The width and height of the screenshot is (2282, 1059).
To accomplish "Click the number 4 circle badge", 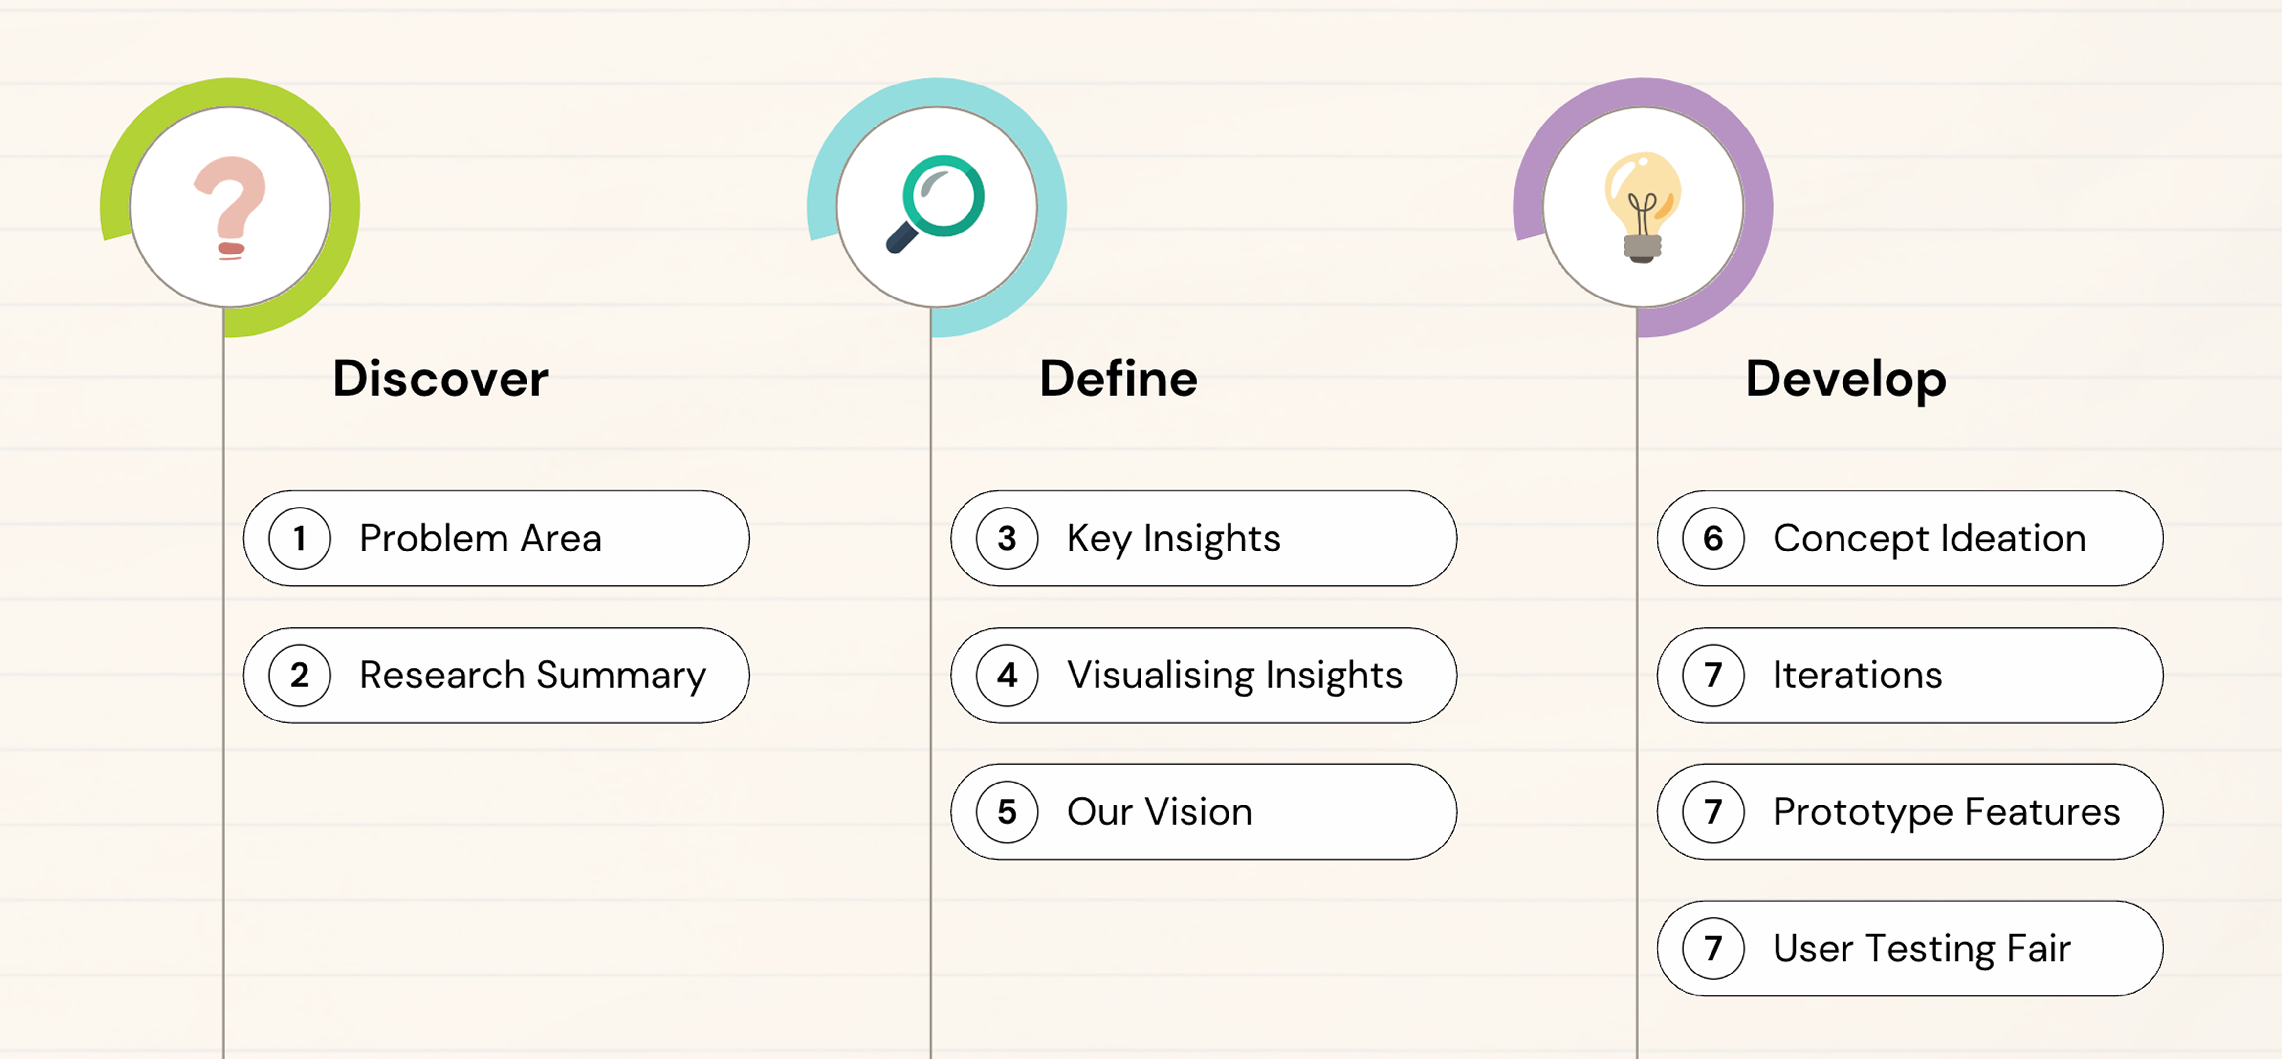I will (x=1007, y=676).
